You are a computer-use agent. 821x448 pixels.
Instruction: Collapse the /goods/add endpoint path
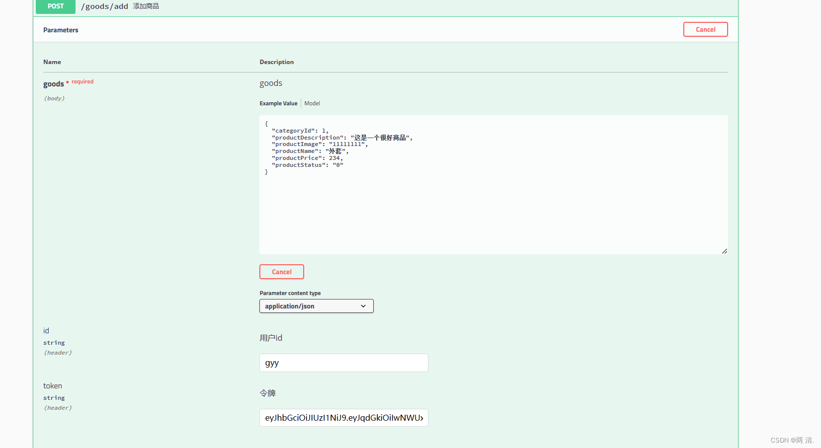click(105, 6)
